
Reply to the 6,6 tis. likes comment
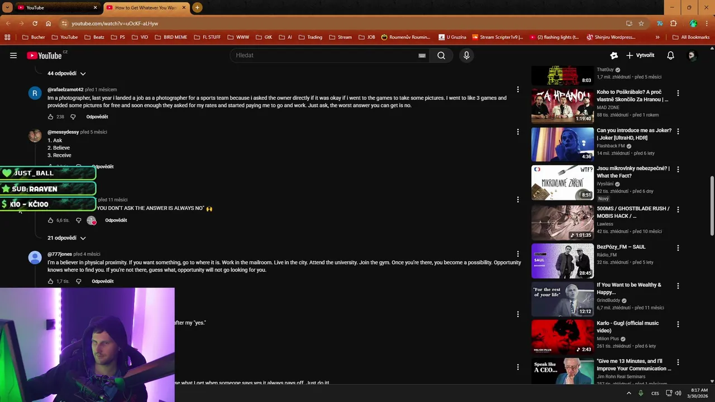116,221
